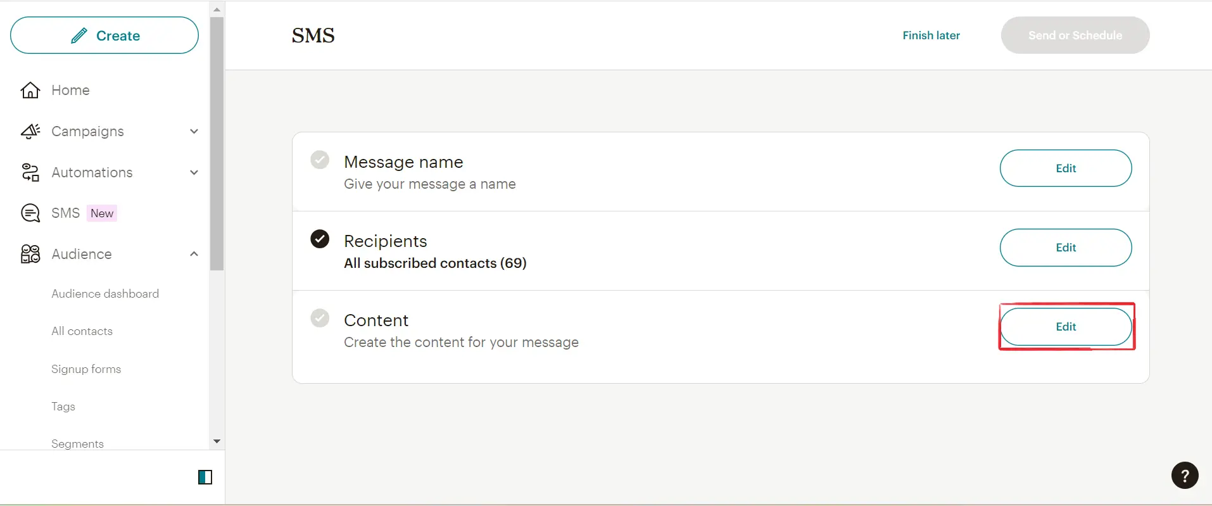Click the Recipients completed checkmark

pos(320,239)
